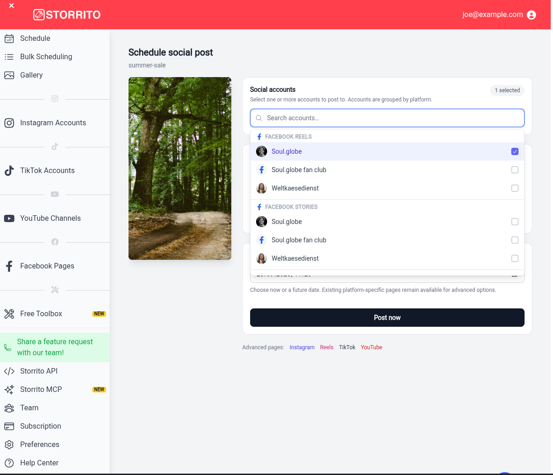Click the phone icon beside feature request
This screenshot has width=553, height=475.
tap(7, 347)
